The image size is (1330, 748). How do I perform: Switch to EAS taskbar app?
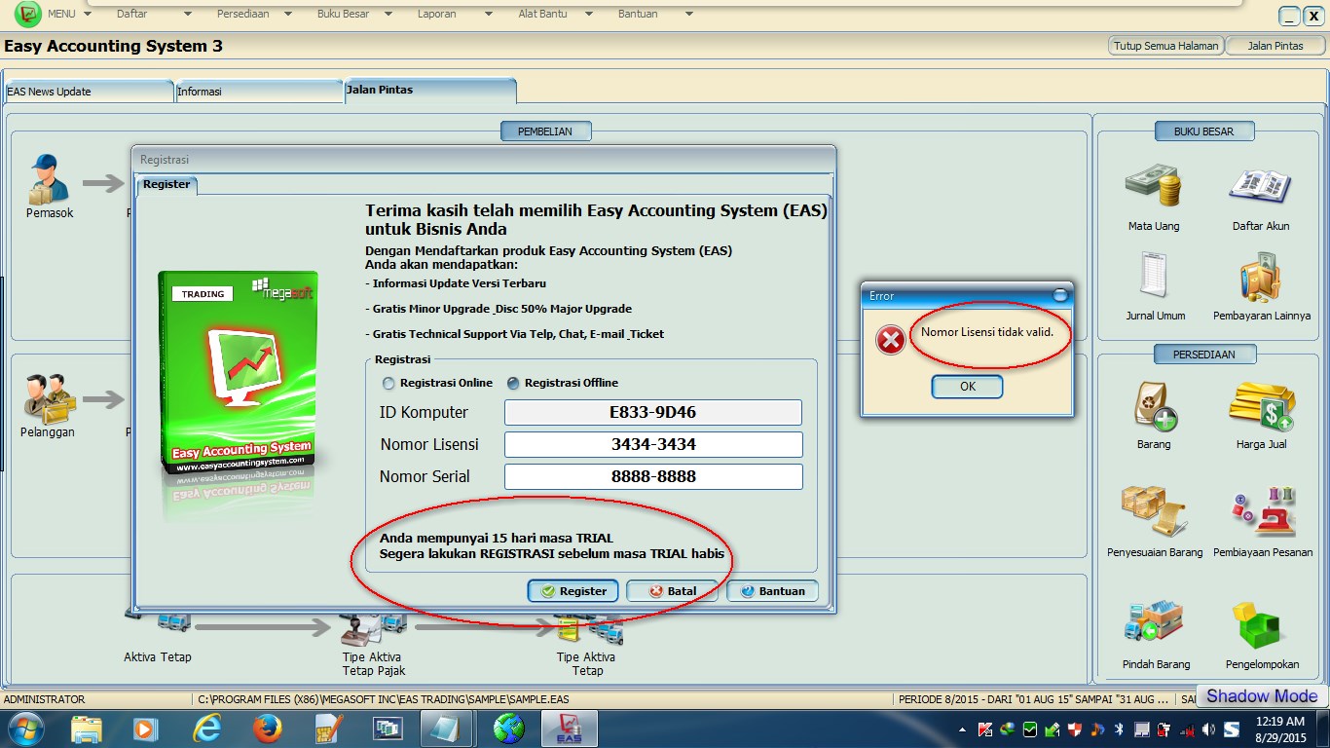(x=569, y=729)
